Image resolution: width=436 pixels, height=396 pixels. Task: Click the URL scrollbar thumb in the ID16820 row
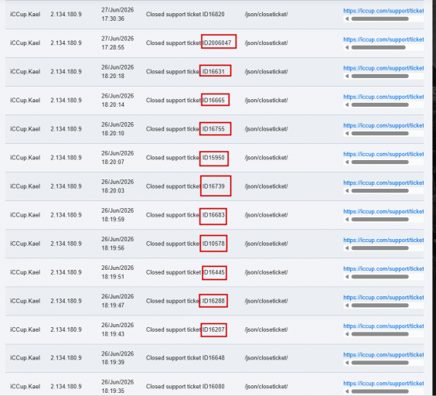click(x=380, y=19)
